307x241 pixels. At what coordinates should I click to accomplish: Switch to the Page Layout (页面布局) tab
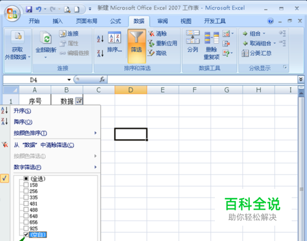(87, 21)
